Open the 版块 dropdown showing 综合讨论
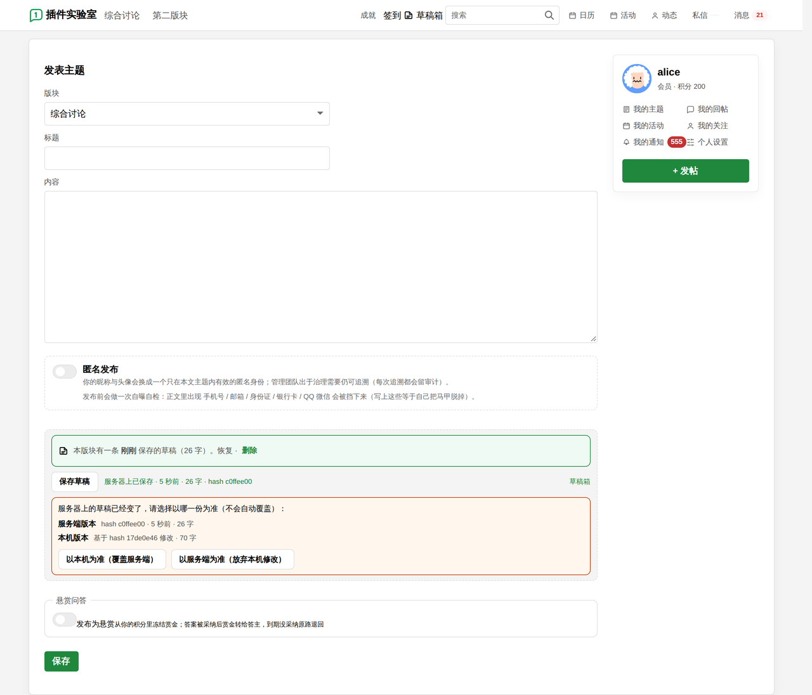Image resolution: width=812 pixels, height=695 pixels. [x=187, y=114]
